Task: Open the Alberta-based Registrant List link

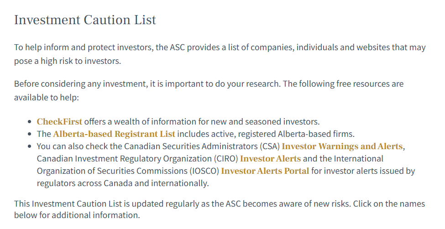Action: [x=114, y=134]
